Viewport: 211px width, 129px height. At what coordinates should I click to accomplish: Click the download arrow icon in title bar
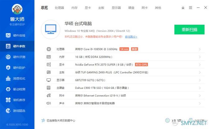click(183, 8)
